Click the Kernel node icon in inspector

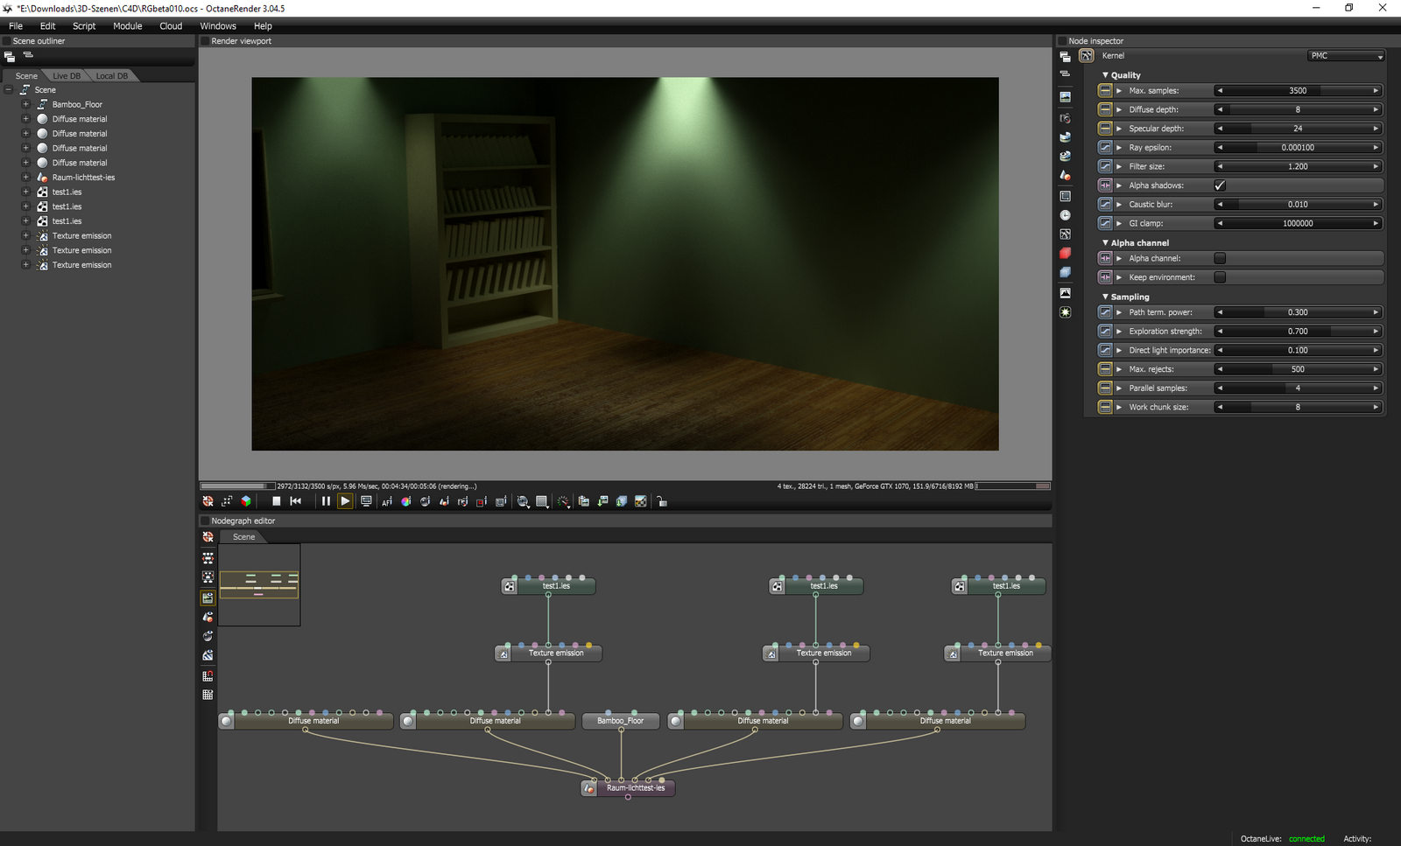tap(1087, 56)
